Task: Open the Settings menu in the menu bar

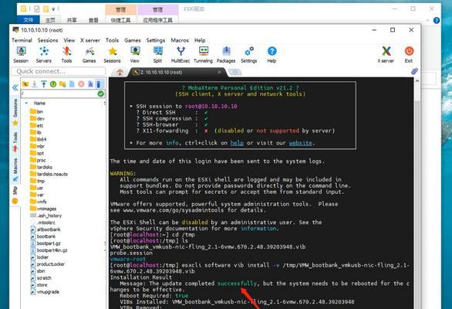Action: (x=156, y=40)
